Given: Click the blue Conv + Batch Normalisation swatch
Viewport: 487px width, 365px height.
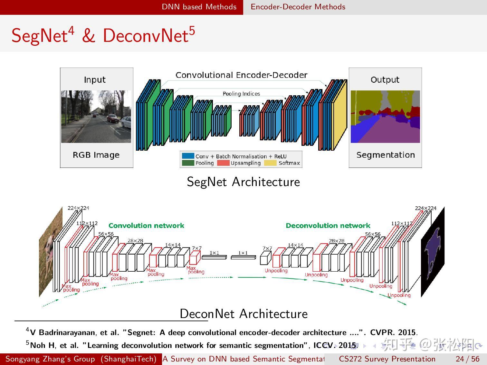Looking at the screenshot, I should [188, 156].
